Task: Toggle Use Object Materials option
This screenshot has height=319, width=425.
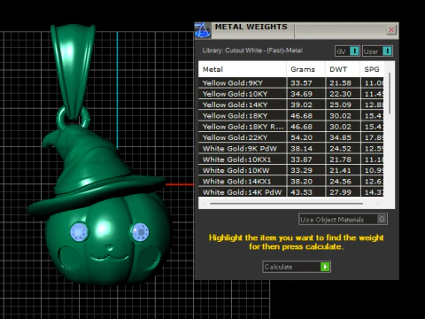Action: coord(343,219)
